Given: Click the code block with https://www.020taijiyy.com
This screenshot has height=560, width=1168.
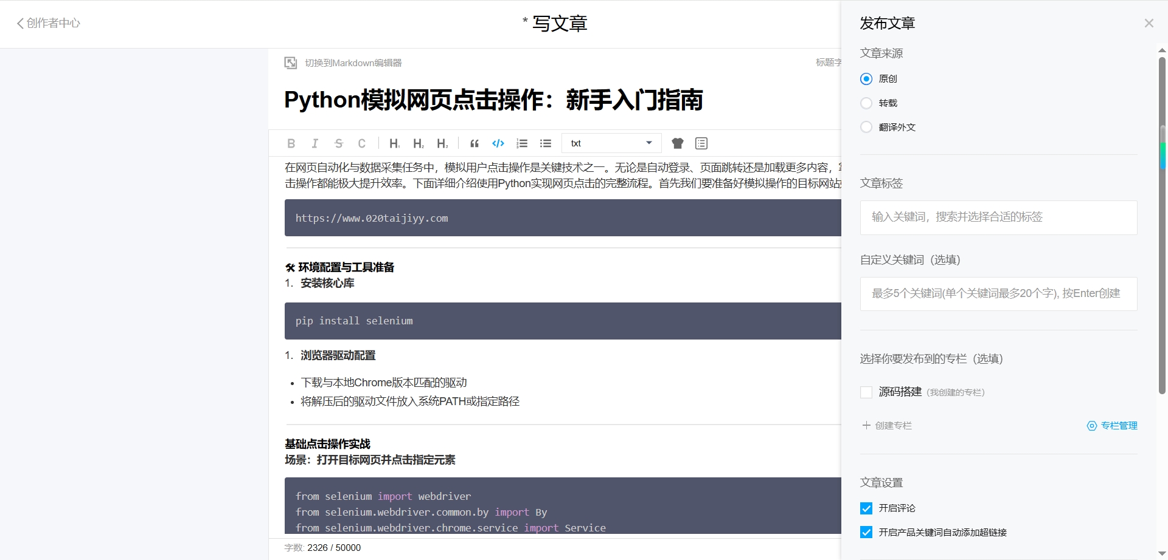Looking at the screenshot, I should (563, 218).
